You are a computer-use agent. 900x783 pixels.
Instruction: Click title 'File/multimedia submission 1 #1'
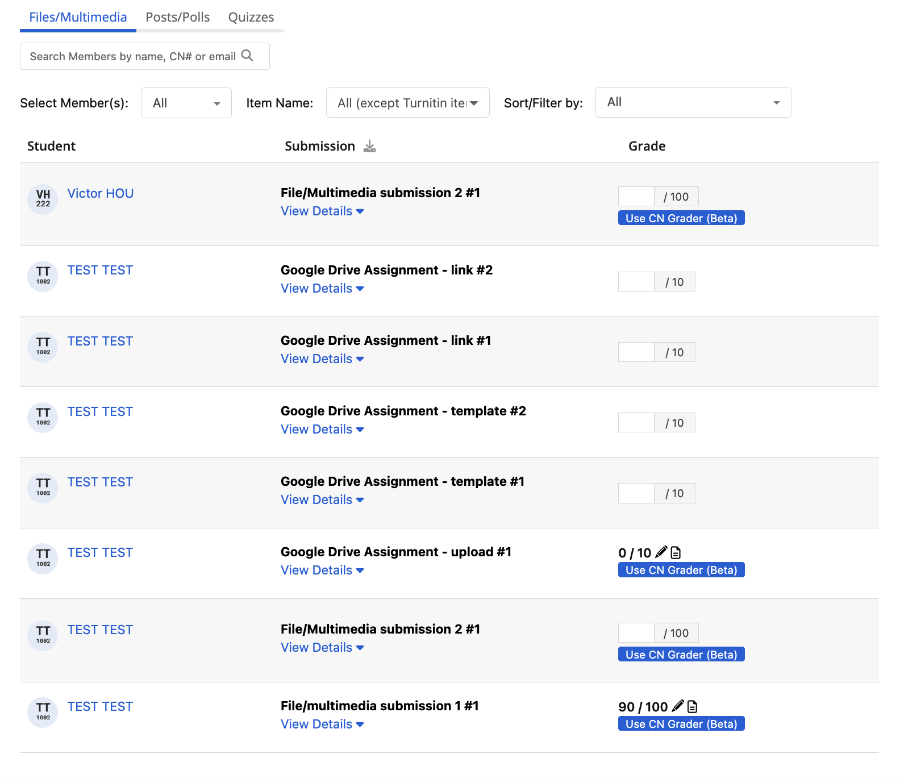pos(380,706)
